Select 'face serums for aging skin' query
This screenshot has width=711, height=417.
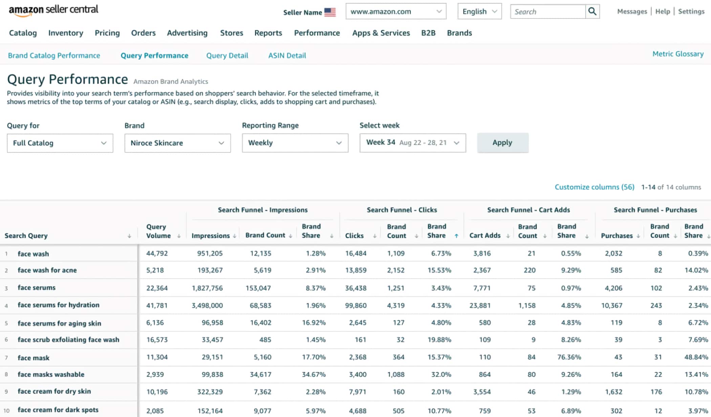coord(59,323)
